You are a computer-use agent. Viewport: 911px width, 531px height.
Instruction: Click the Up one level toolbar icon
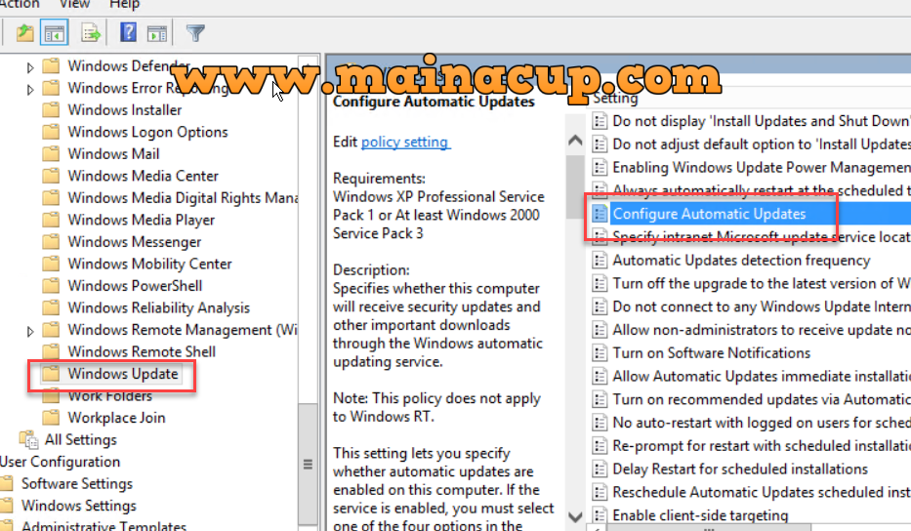[24, 33]
